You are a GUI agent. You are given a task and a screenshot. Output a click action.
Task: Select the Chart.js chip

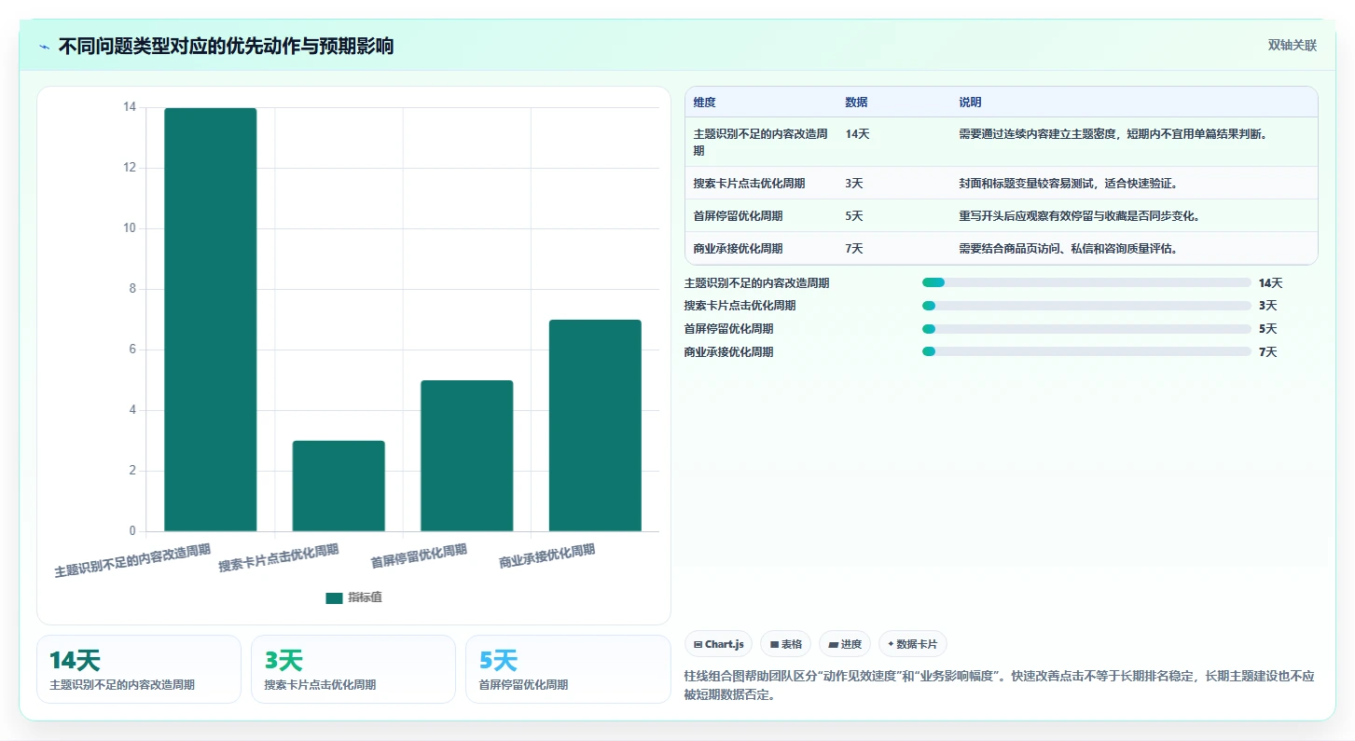tap(718, 644)
